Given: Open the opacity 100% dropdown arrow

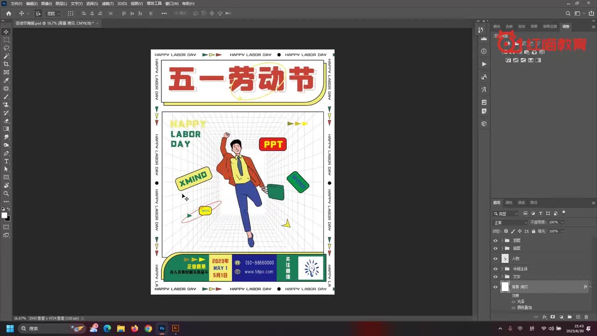Looking at the screenshot, I should (x=562, y=223).
